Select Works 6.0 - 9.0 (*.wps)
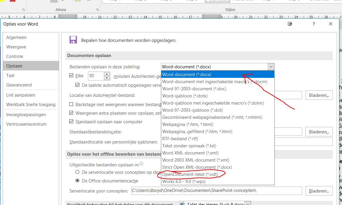342x205 pixels. tap(218, 182)
